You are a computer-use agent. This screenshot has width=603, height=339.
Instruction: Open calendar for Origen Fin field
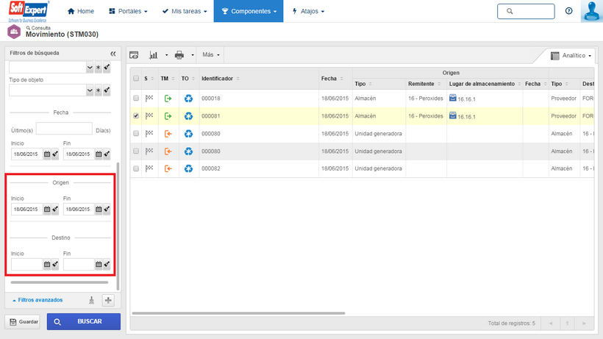99,209
